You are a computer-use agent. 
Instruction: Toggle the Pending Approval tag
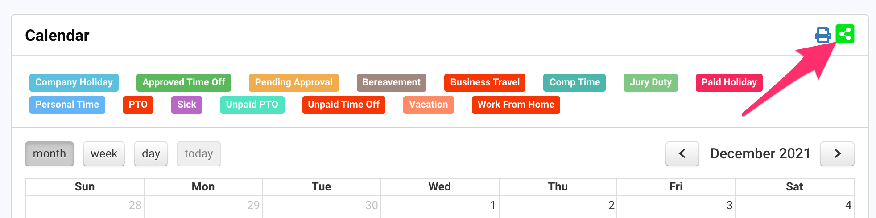(x=294, y=83)
